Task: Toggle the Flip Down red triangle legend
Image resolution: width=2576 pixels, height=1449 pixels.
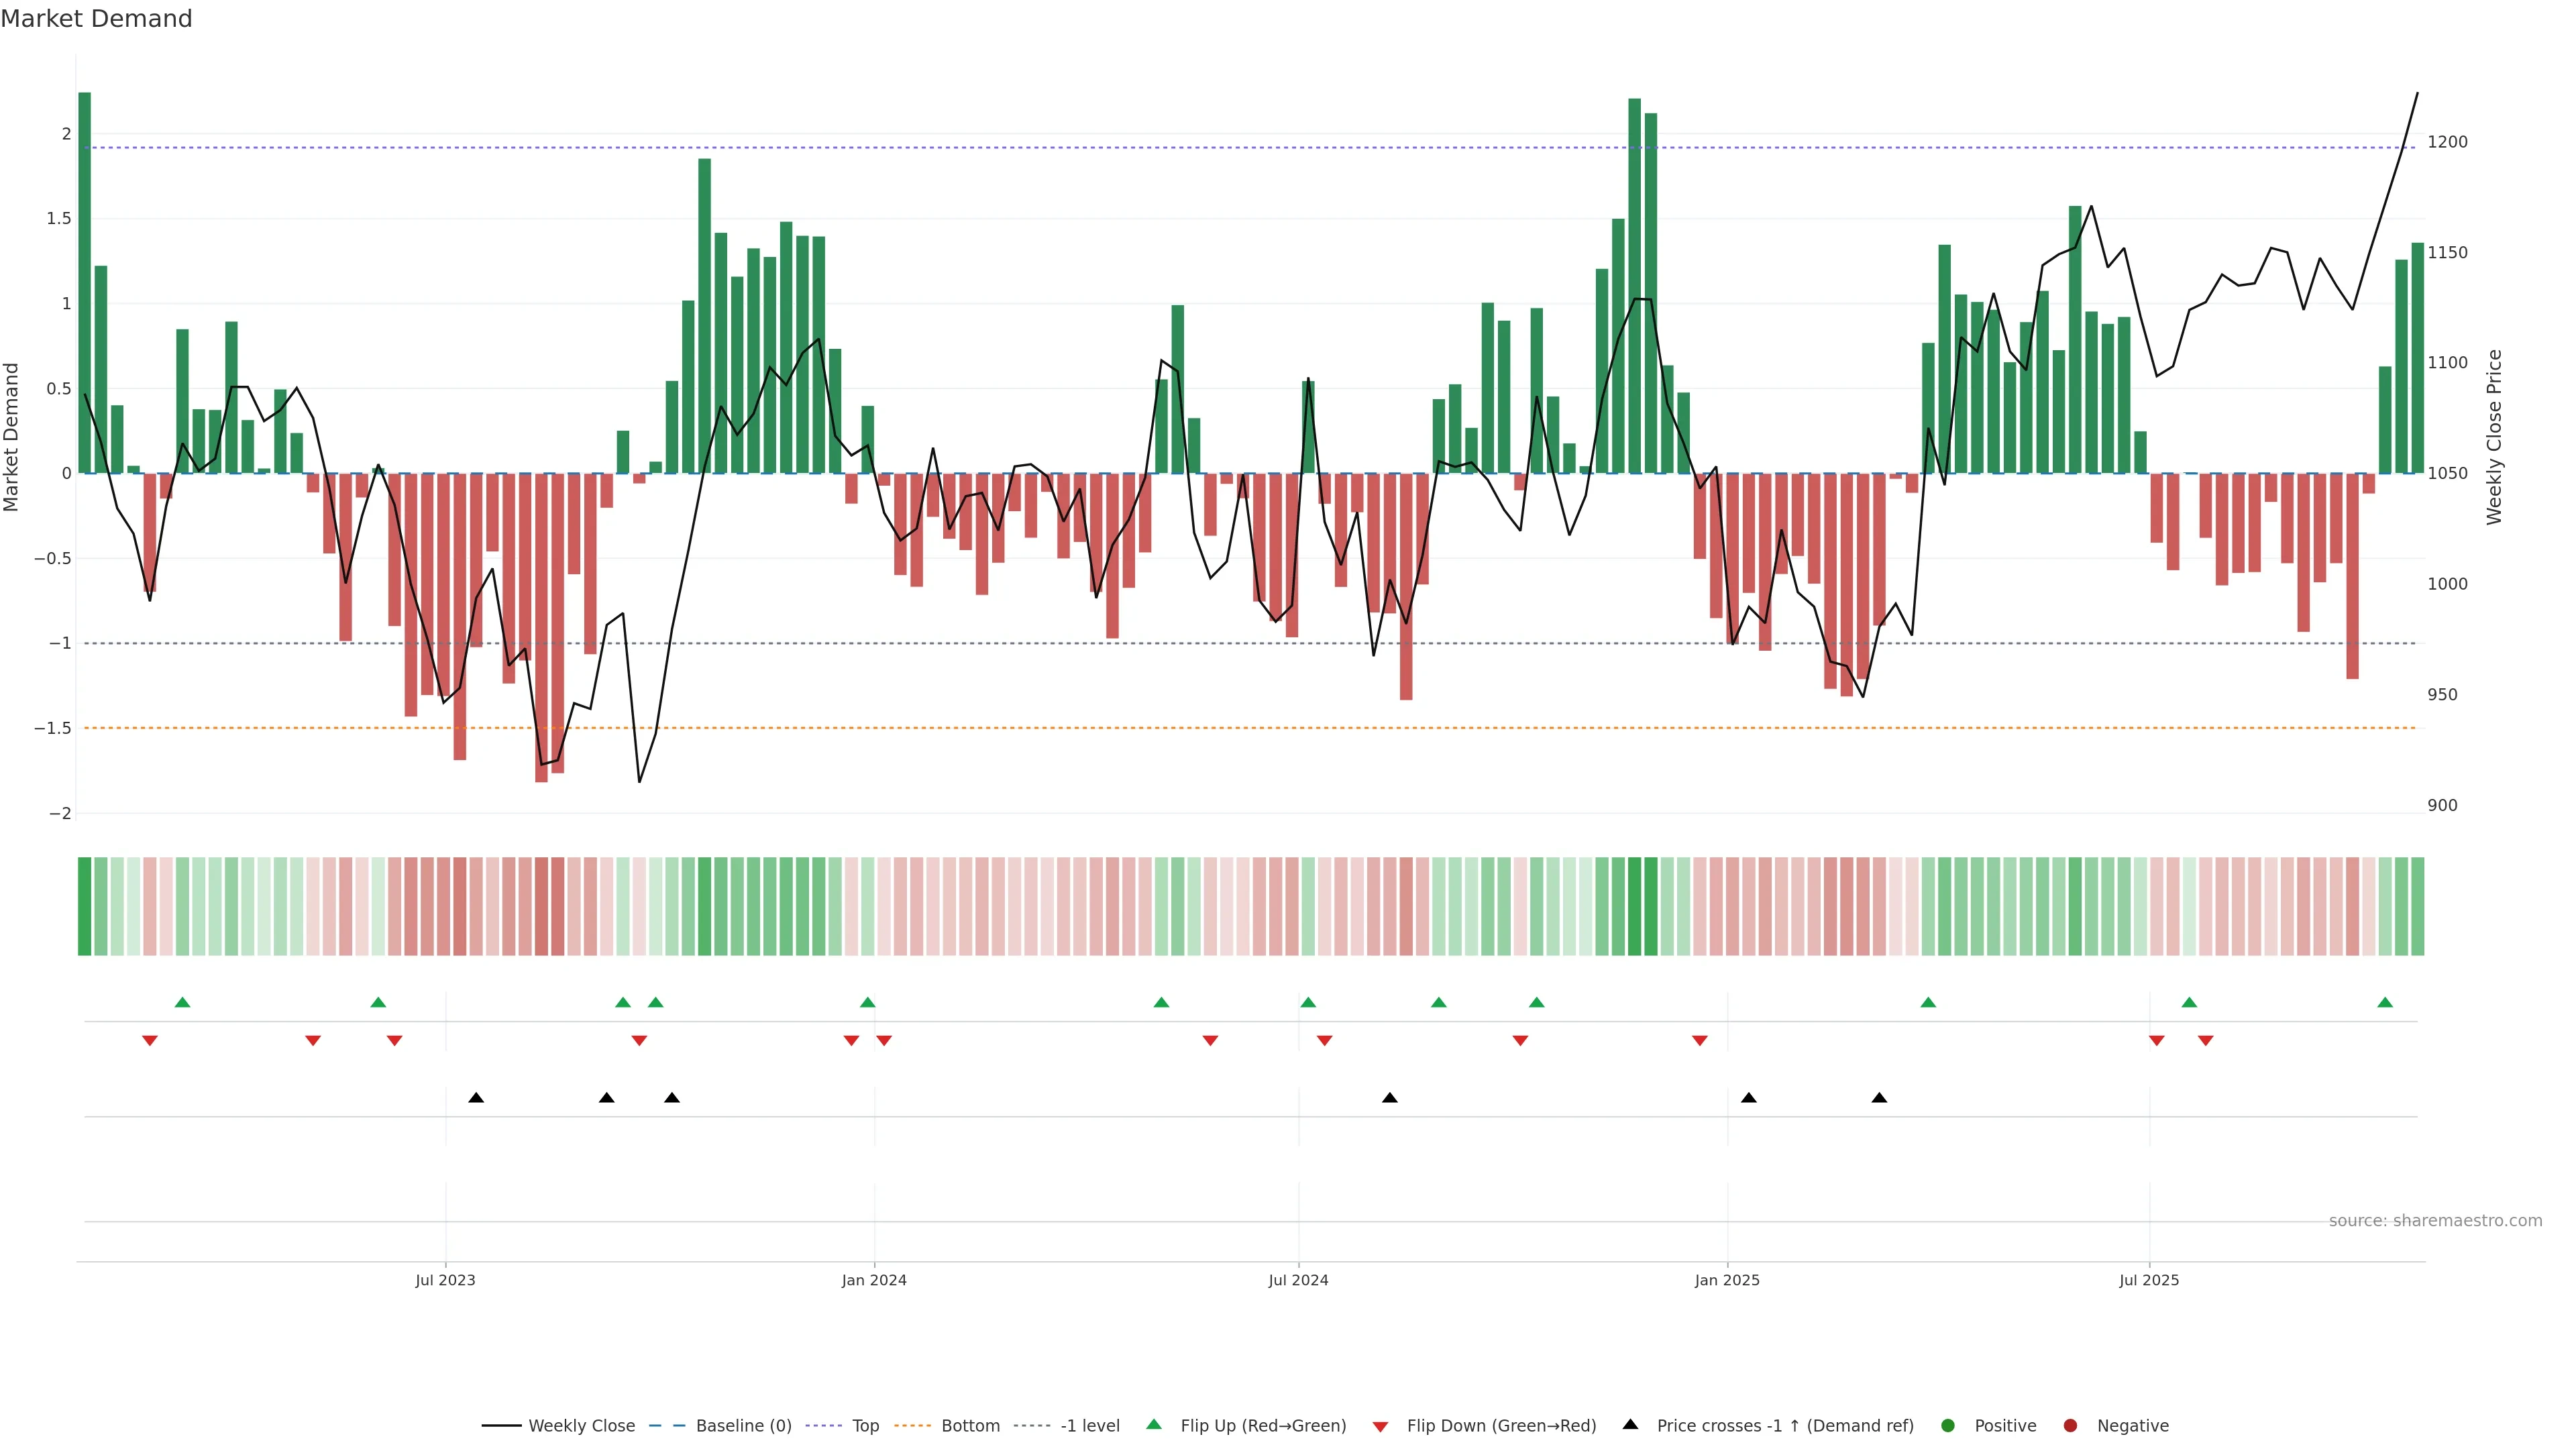Action: [1380, 1426]
